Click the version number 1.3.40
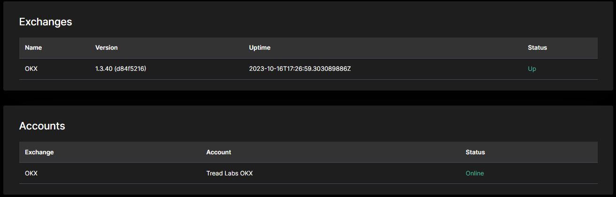Viewport: 616px width, 197px height. pyautogui.click(x=104, y=69)
